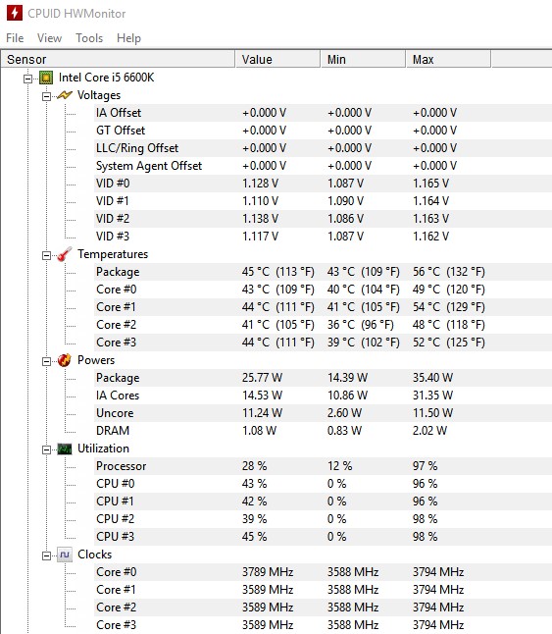Select the Utilization group label
Viewport: 552px width, 634px height.
pyautogui.click(x=103, y=449)
